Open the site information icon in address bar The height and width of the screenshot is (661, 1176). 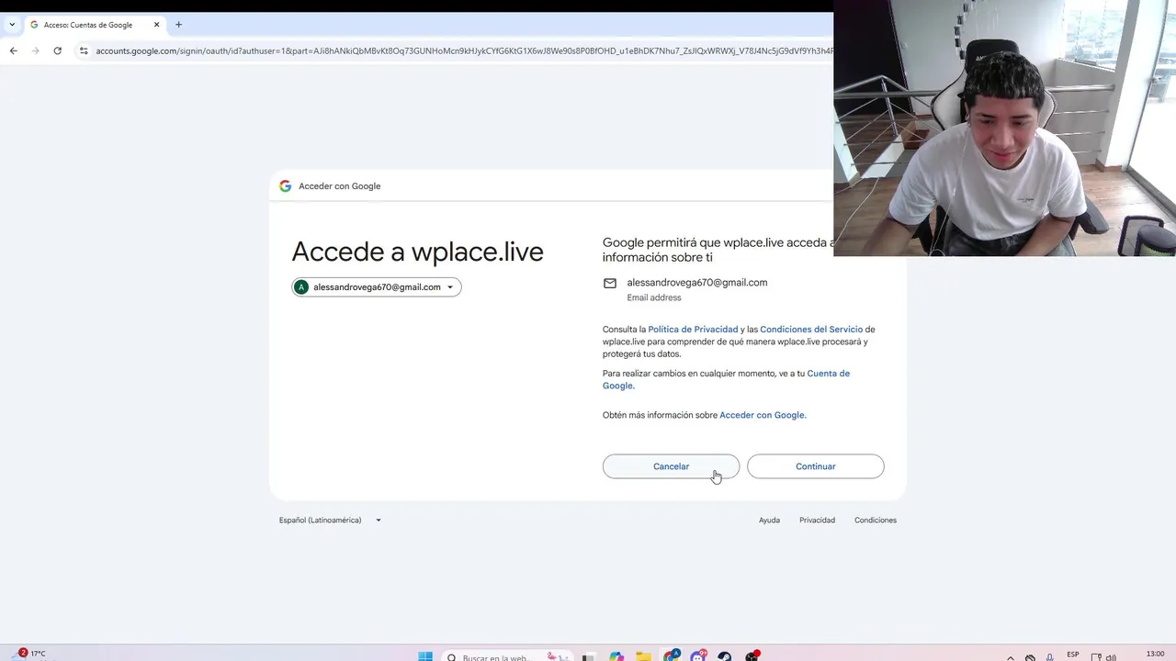click(x=84, y=50)
